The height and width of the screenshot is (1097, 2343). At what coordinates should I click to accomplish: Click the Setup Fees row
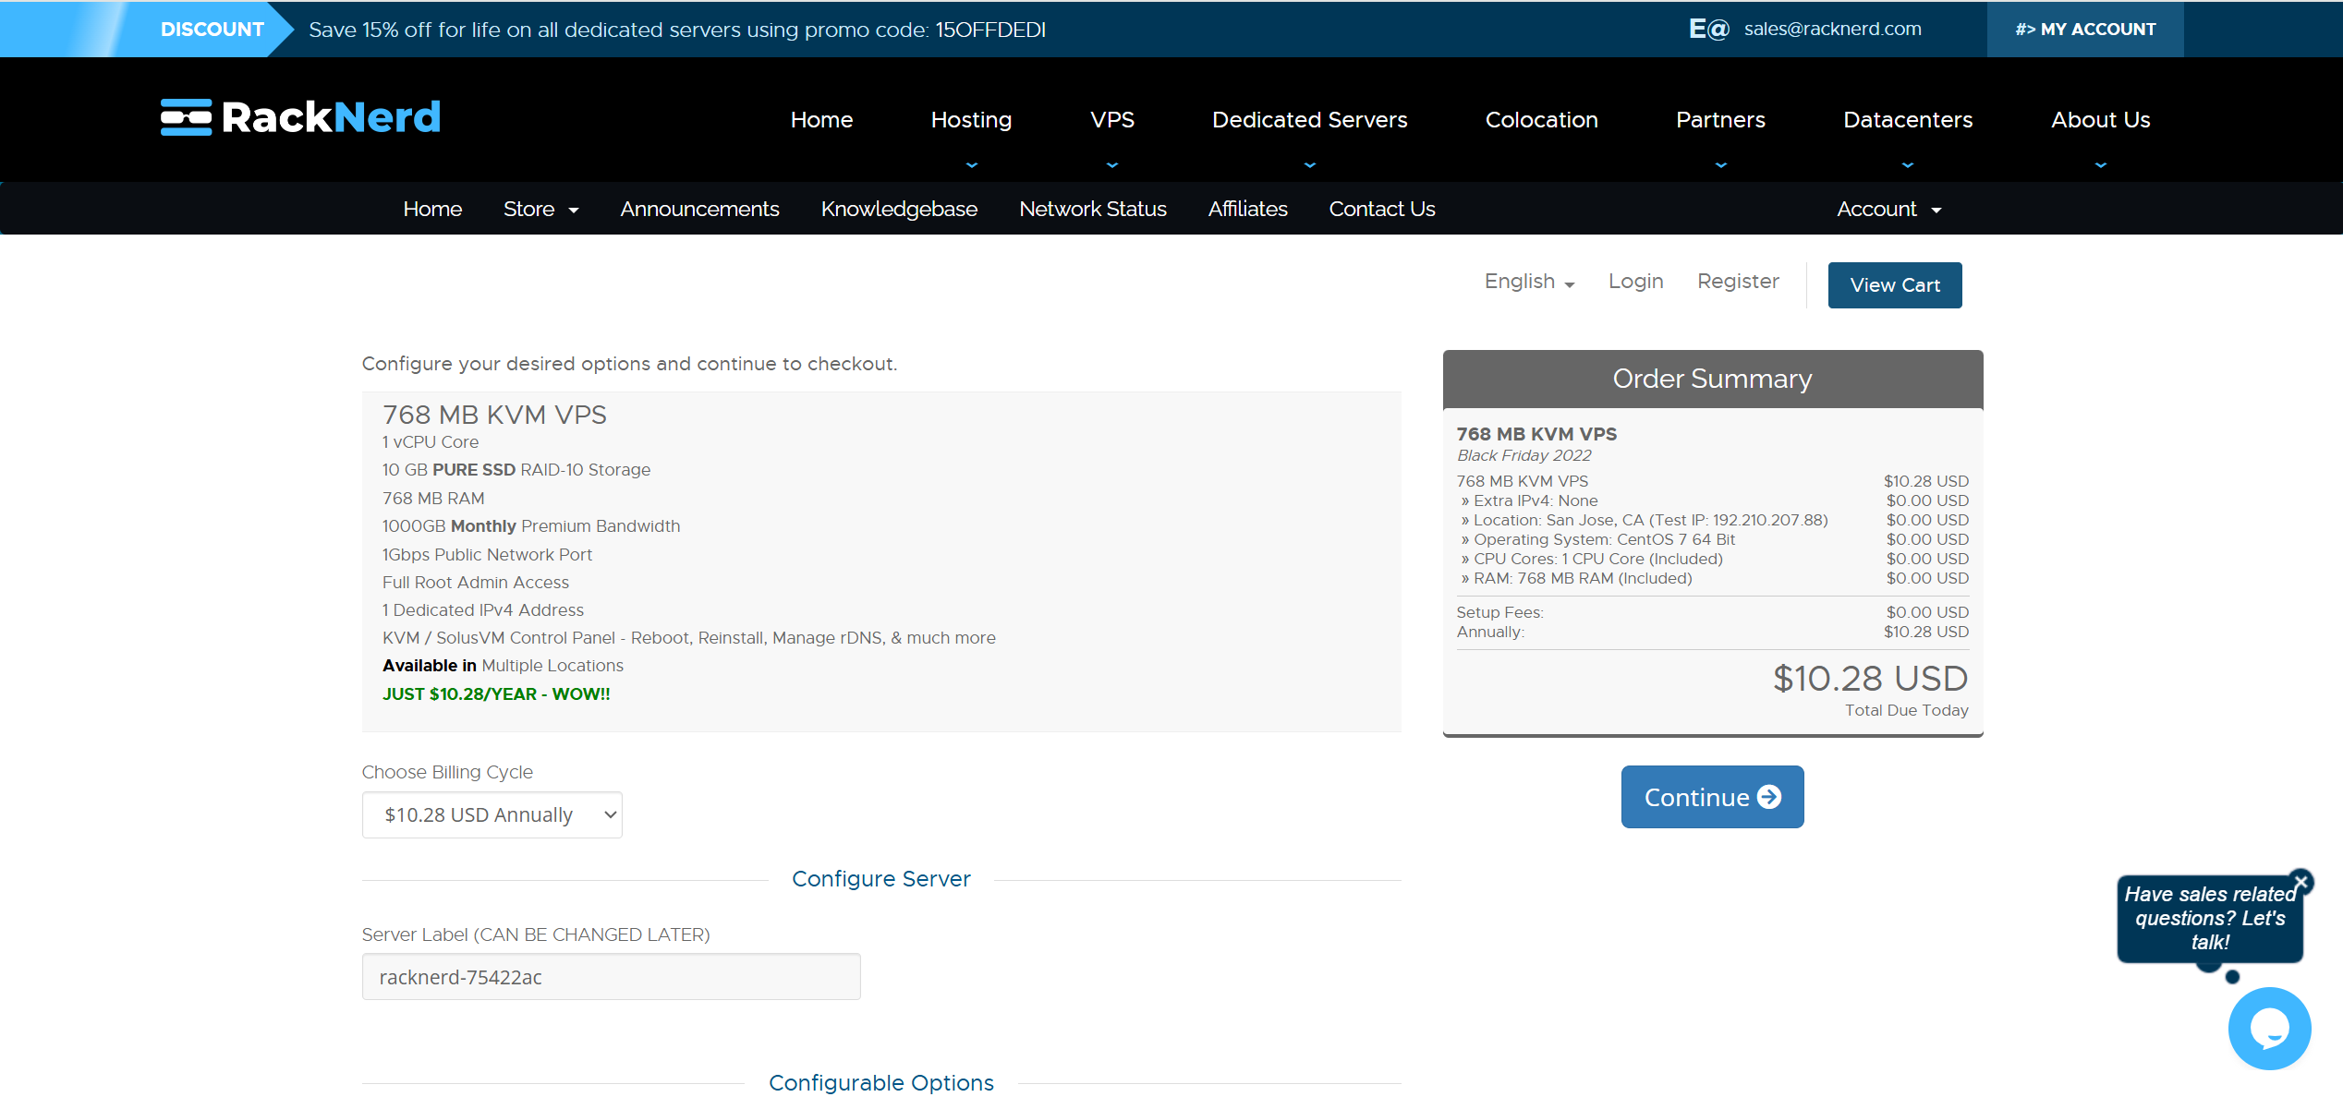pyautogui.click(x=1712, y=612)
